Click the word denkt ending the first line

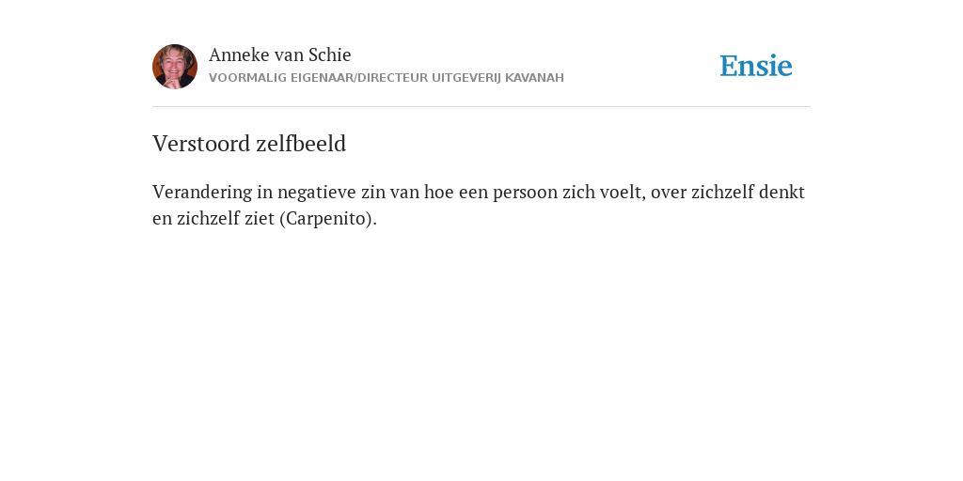[x=781, y=192]
